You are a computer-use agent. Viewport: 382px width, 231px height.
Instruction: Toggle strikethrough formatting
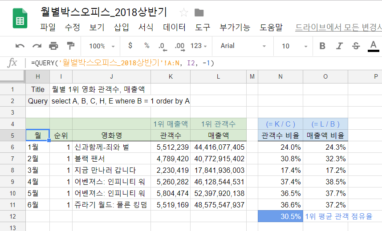[x=356, y=46]
